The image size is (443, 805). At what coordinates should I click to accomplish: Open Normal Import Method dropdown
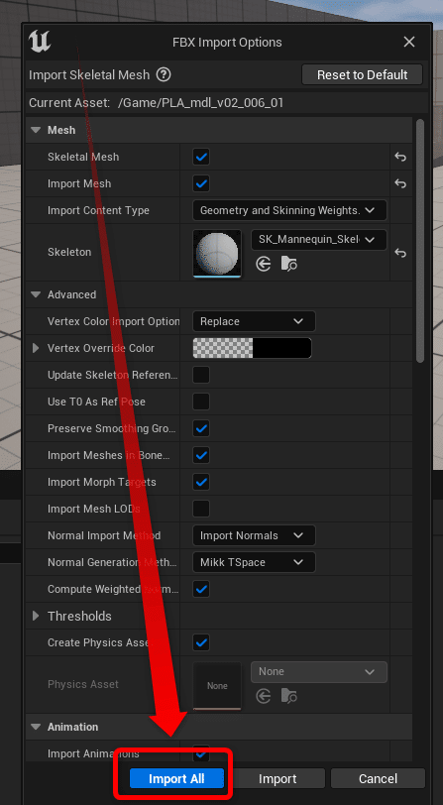(x=254, y=535)
